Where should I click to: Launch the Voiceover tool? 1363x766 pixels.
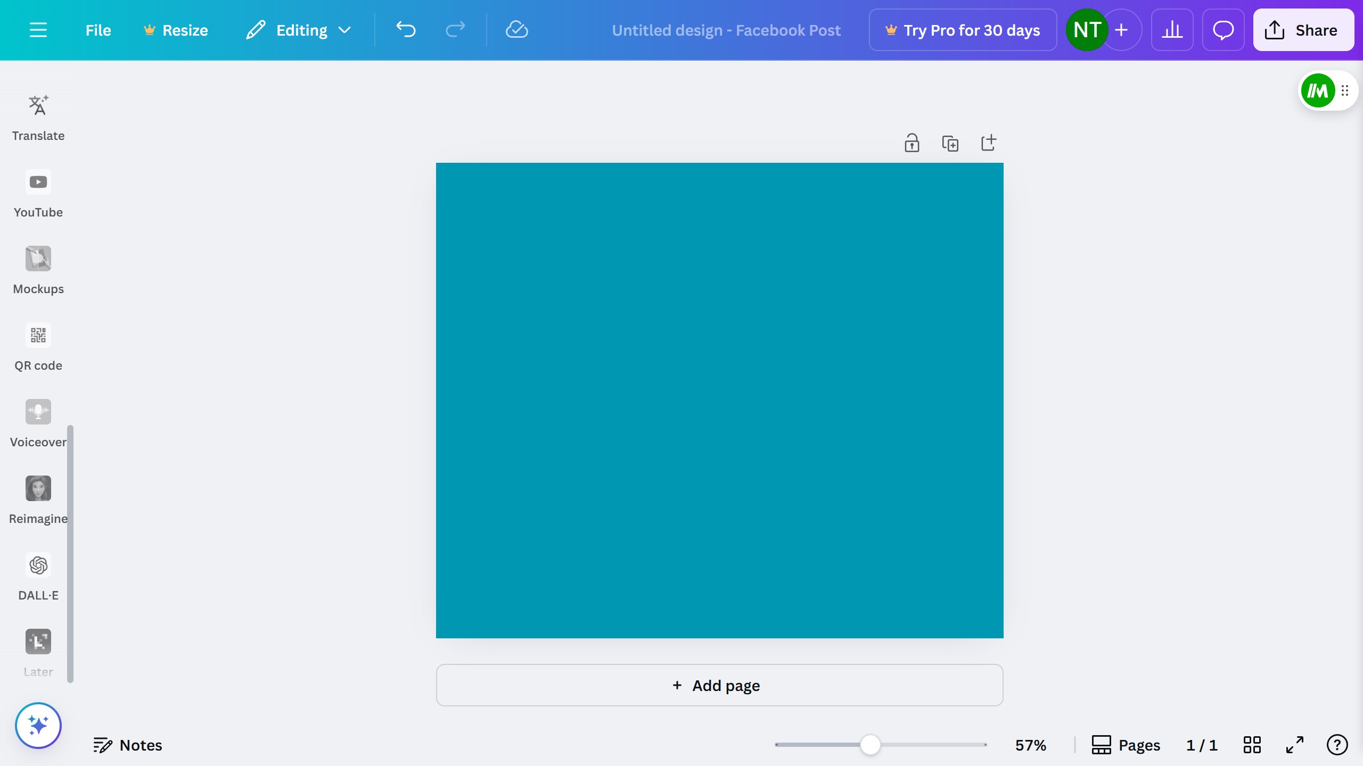(x=38, y=423)
